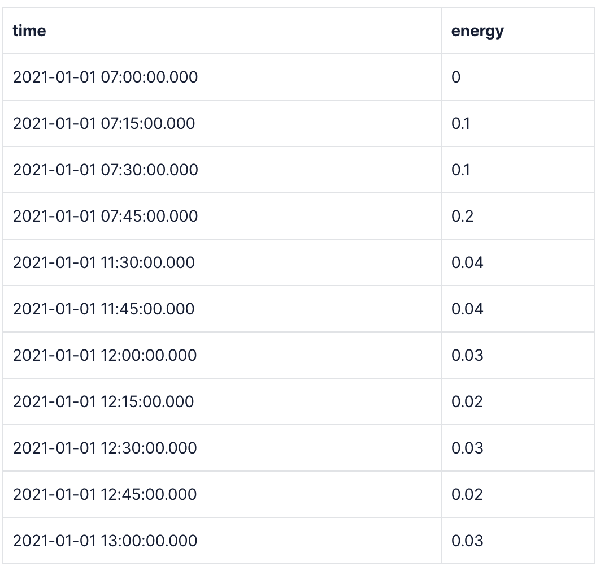Viewport: 600px width, 570px height.
Task: Select the 07:45:00.000 timestamp cell
Action: pyautogui.click(x=105, y=217)
